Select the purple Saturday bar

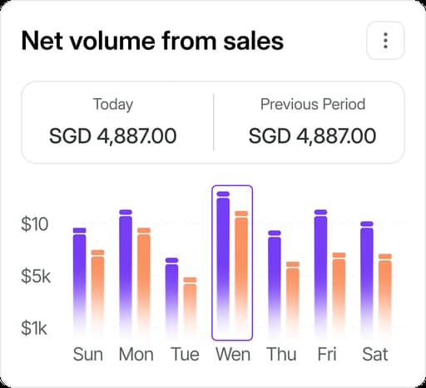(x=367, y=280)
